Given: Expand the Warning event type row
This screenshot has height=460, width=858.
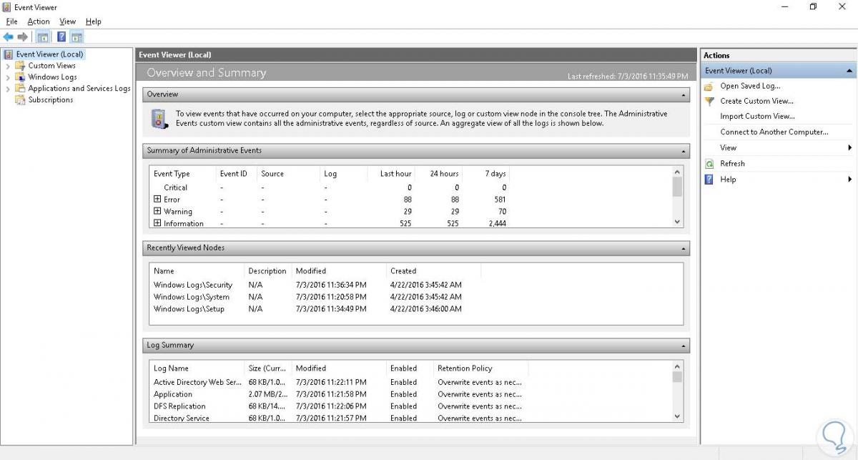Looking at the screenshot, I should [157, 211].
